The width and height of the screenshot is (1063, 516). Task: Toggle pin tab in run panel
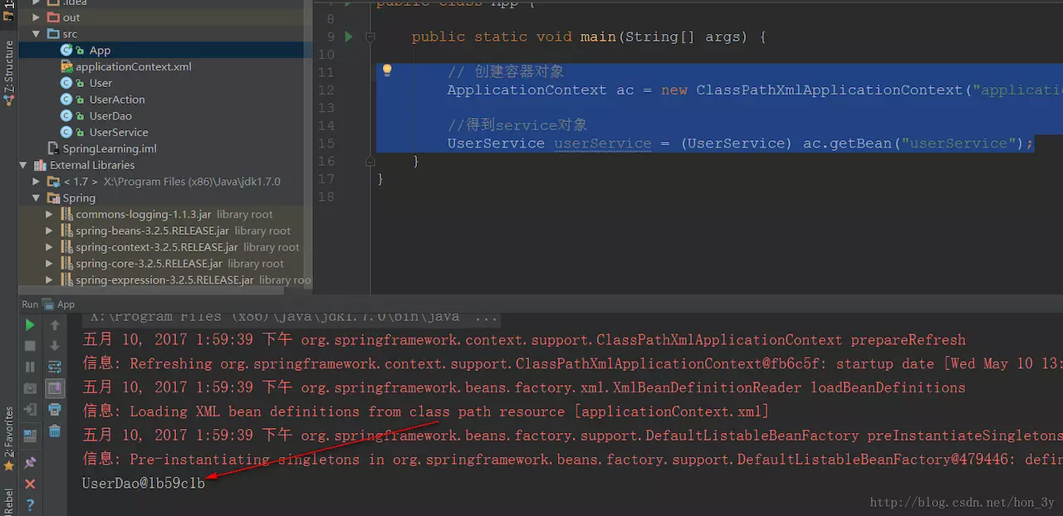(30, 462)
